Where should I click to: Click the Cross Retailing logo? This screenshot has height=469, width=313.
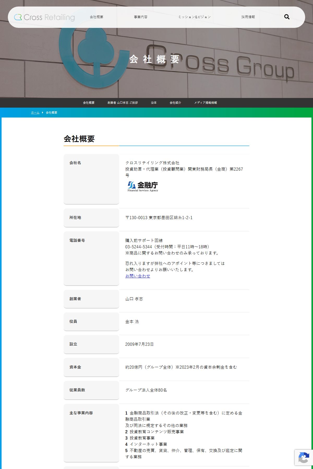(x=44, y=17)
